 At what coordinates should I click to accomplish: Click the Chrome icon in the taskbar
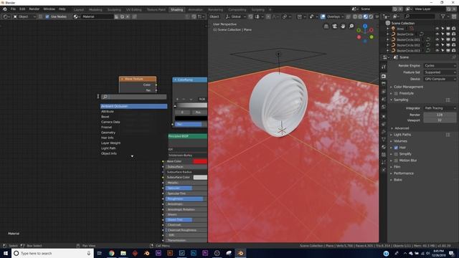click(x=112, y=253)
